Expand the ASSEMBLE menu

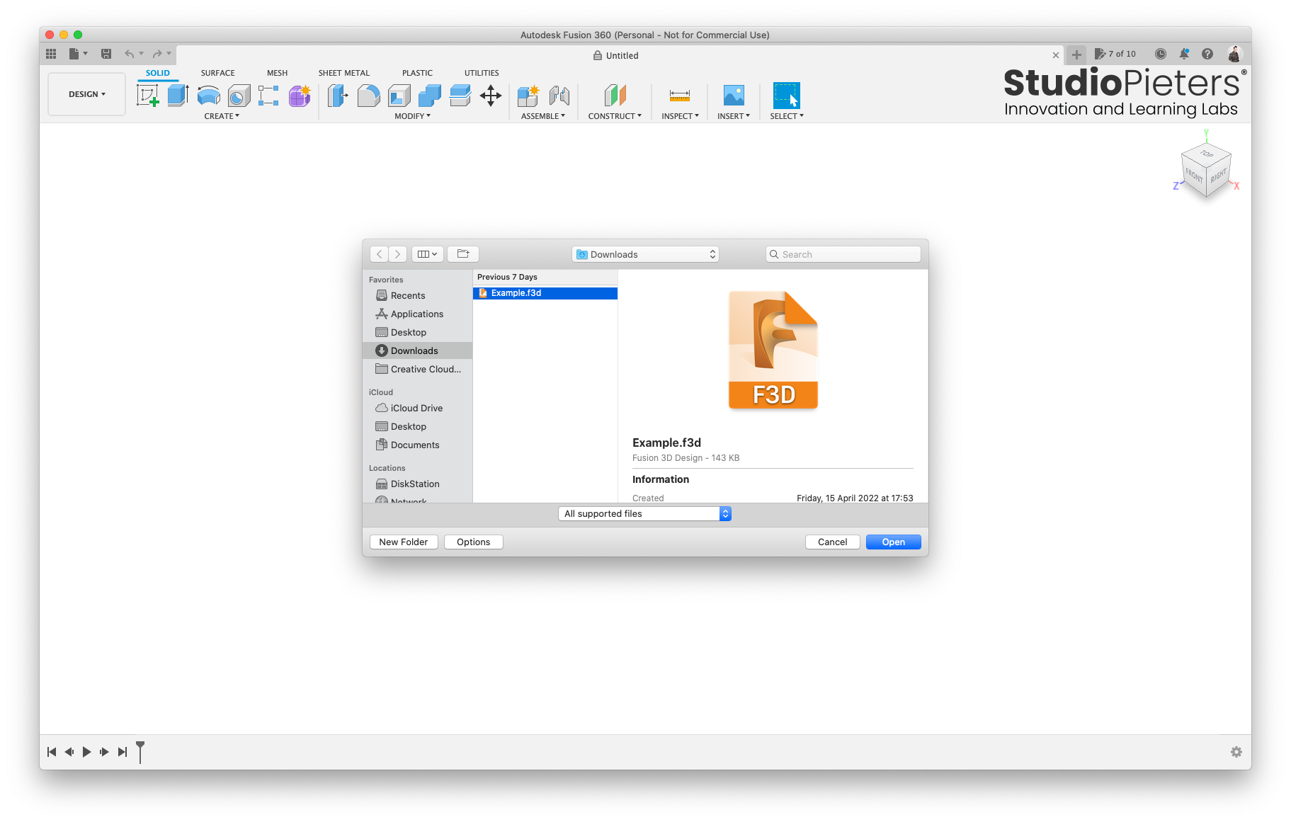click(543, 116)
